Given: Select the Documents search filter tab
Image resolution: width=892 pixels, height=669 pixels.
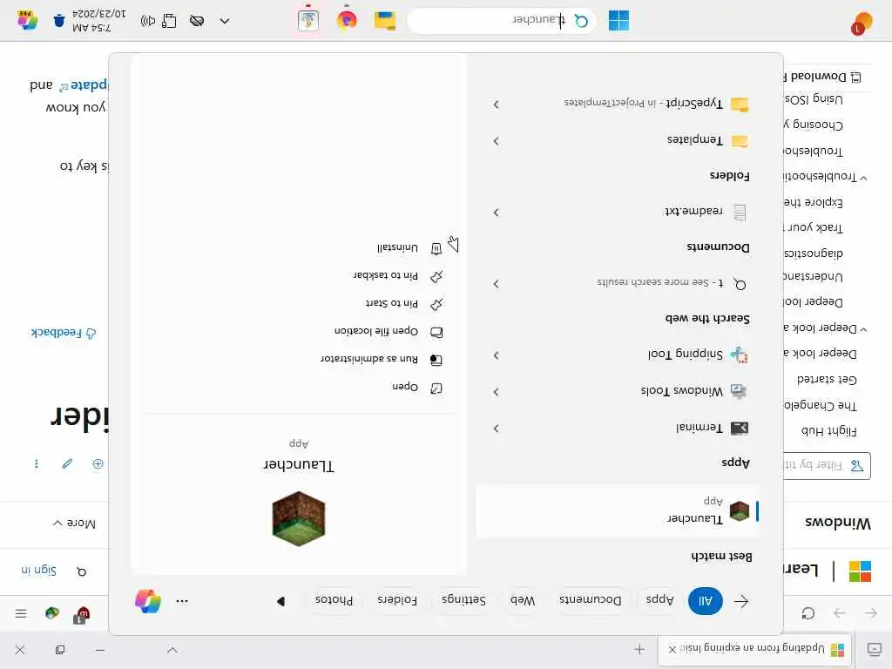Looking at the screenshot, I should click(590, 600).
